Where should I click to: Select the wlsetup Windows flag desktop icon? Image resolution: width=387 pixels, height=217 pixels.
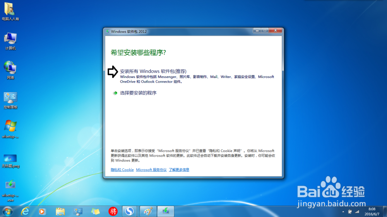pyautogui.click(x=10, y=129)
